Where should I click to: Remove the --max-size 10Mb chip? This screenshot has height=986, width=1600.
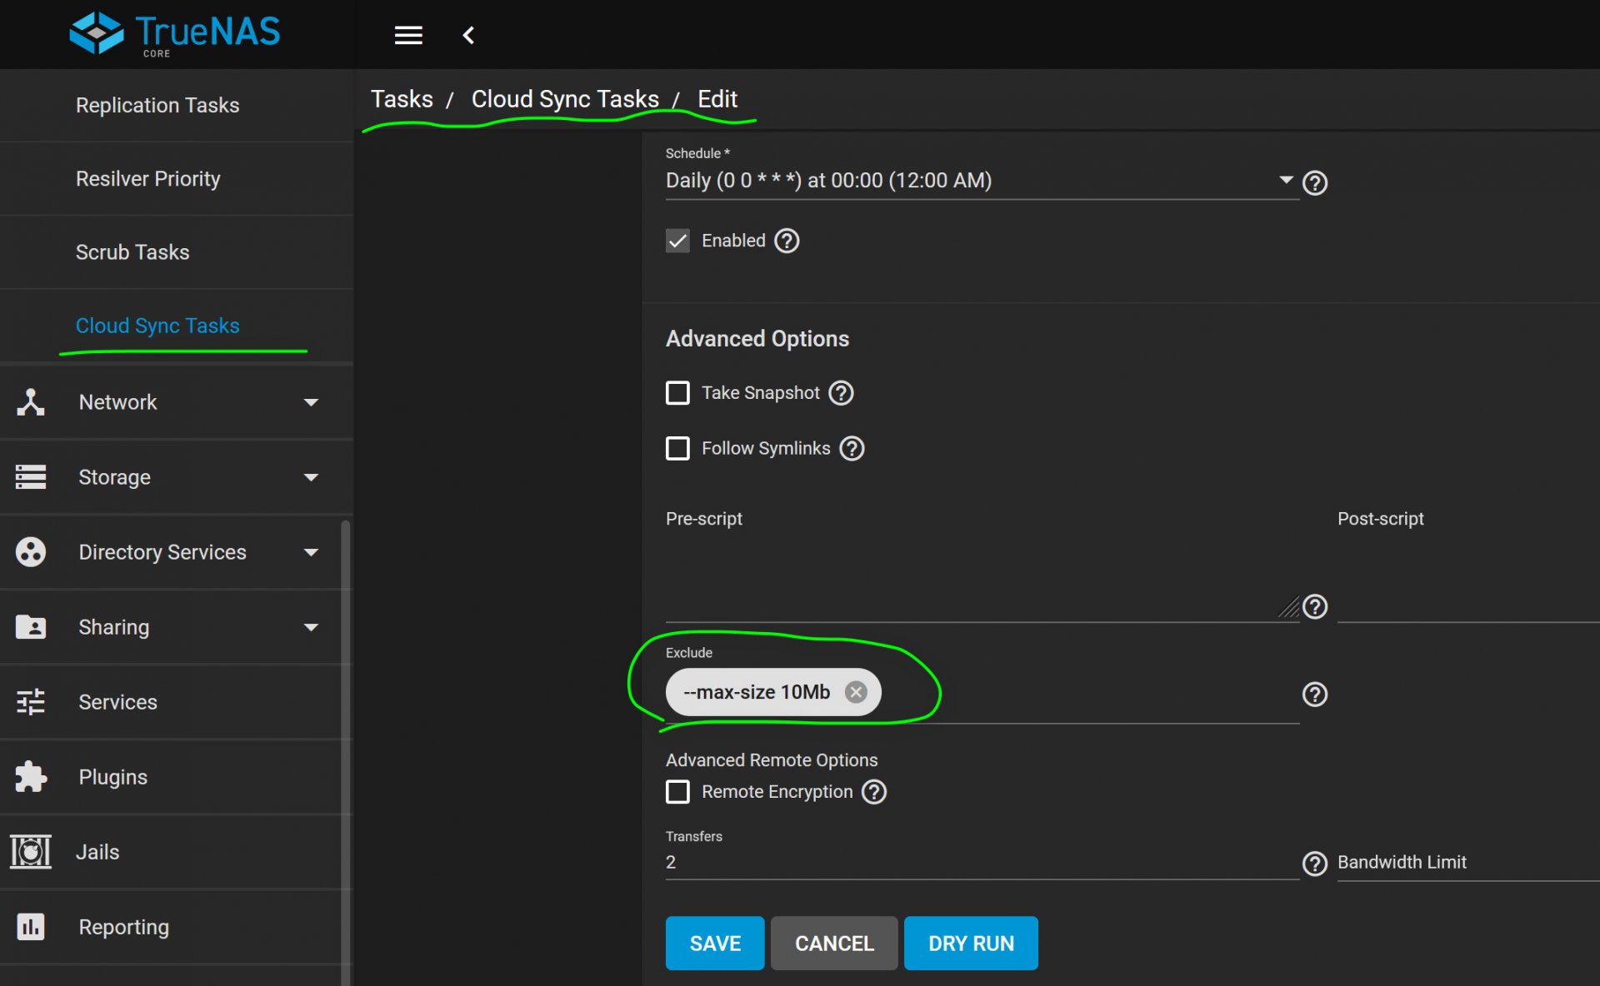click(x=856, y=692)
